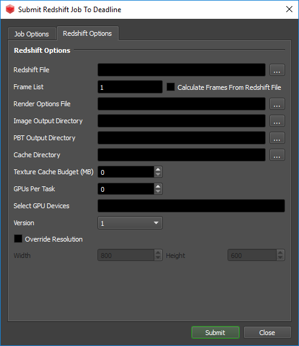This screenshot has height=346, width=299.
Task: Decrease GPUs Per Task with down arrow
Action: coord(158,192)
